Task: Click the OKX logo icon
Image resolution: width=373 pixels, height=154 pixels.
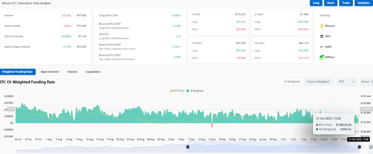Action: click(x=322, y=36)
